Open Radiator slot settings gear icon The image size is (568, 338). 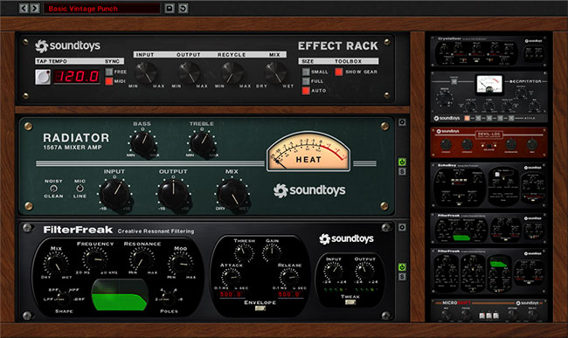pyautogui.click(x=402, y=122)
